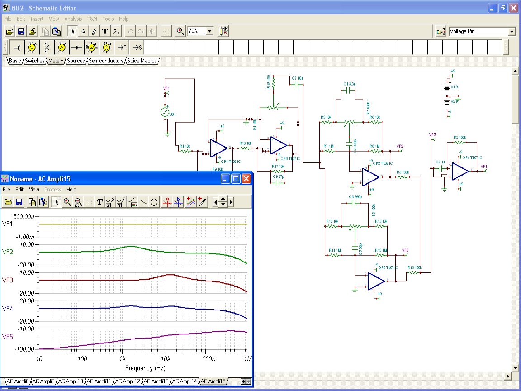Switch to the Spice Macros tab
Image resolution: width=521 pixels, height=391 pixels.
(x=142, y=61)
